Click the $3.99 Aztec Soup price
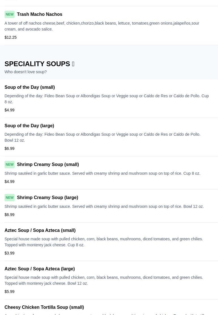The width and height of the screenshot is (218, 315). coord(10,253)
